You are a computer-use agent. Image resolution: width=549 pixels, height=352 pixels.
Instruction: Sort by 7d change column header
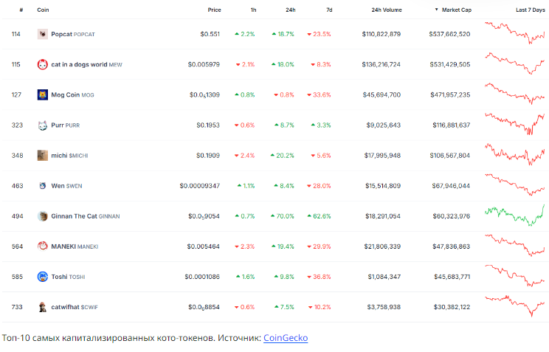(329, 10)
